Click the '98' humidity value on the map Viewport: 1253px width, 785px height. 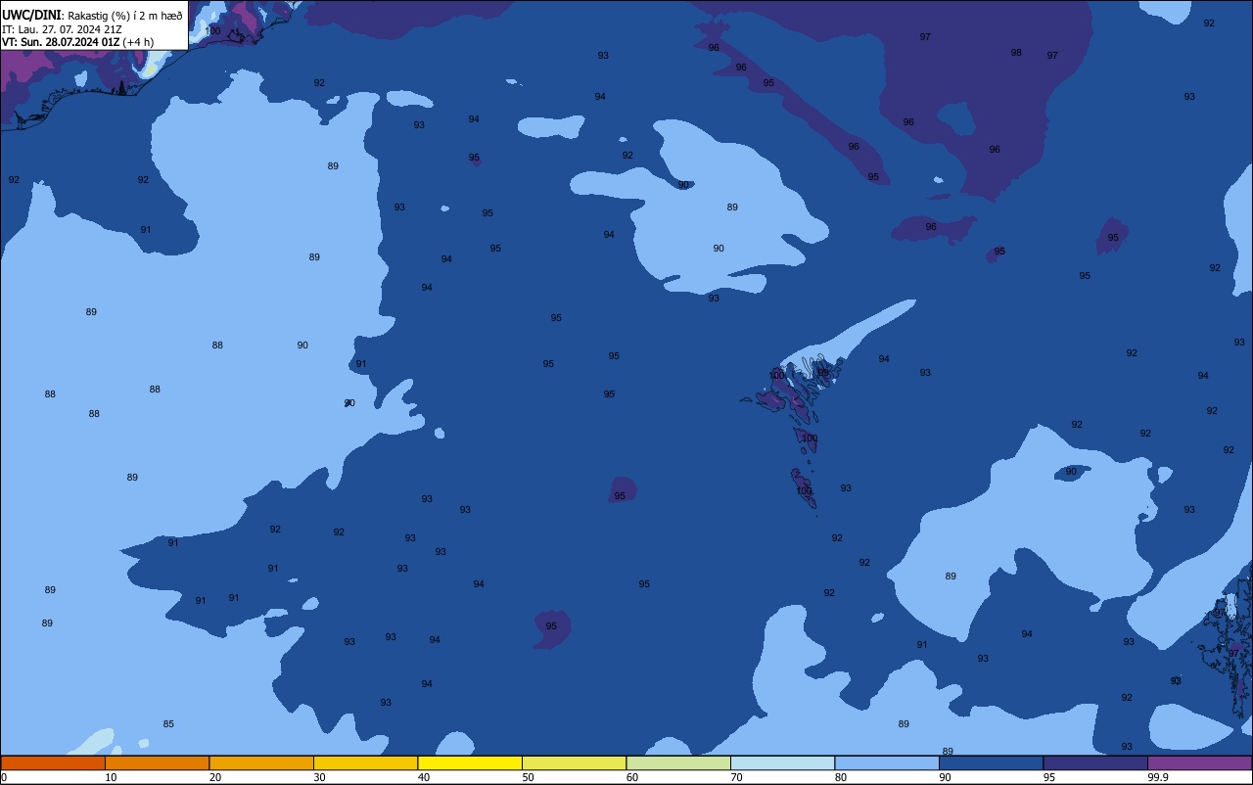tap(1016, 53)
